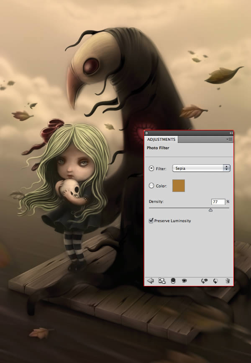The width and height of the screenshot is (251, 363).
Task: Delete adjustment layer trash icon
Action: tap(228, 281)
